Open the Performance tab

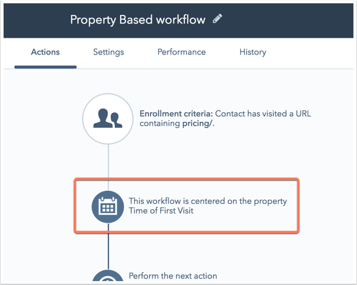click(182, 52)
